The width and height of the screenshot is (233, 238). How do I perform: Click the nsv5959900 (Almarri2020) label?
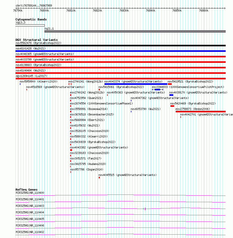pyautogui.click(x=38, y=81)
